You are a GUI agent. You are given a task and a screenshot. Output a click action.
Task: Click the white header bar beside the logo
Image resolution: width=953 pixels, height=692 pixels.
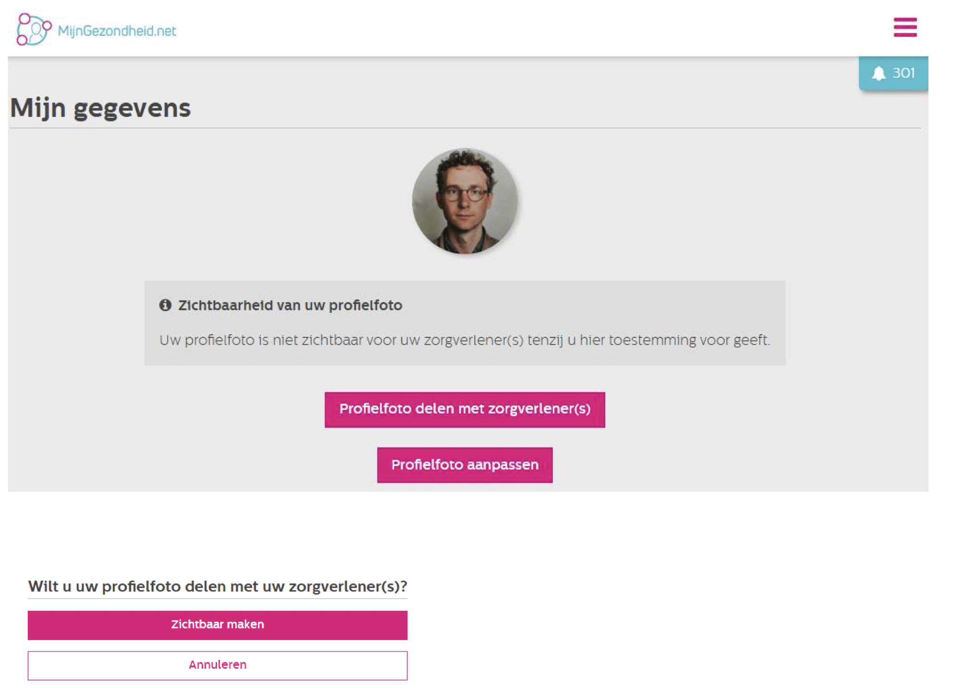coord(528,28)
